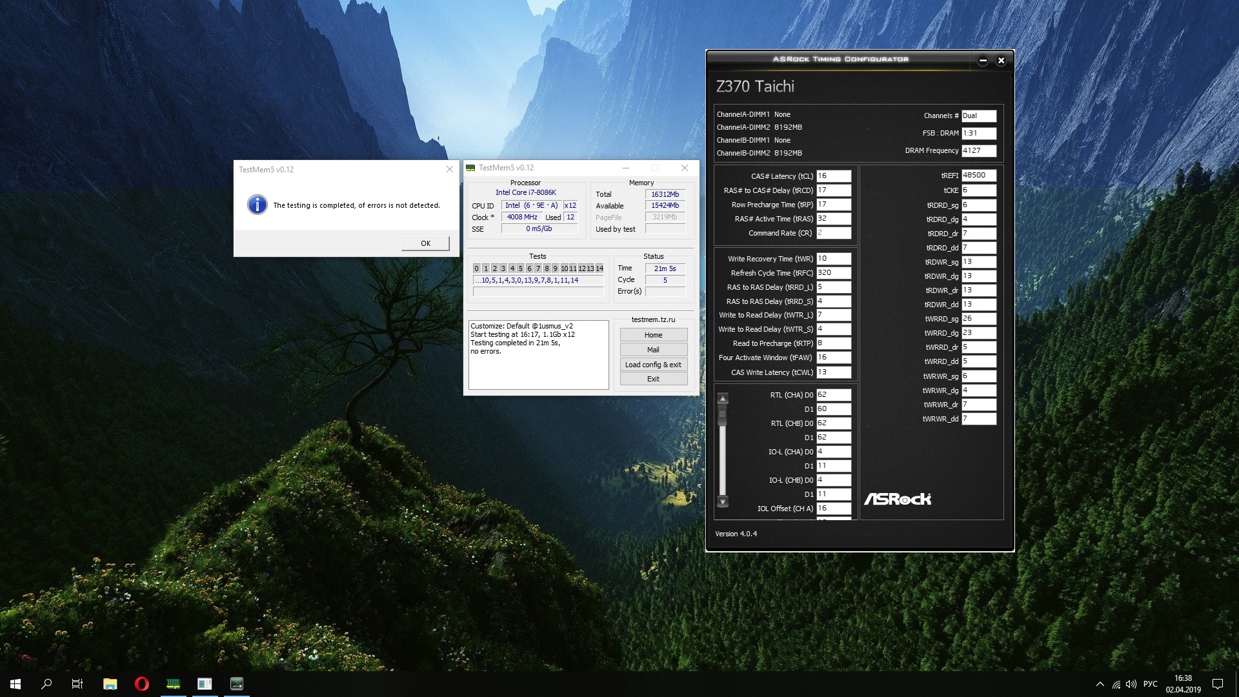The height and width of the screenshot is (697, 1239).
Task: Switch input language via РУС indicator
Action: [x=1151, y=684]
